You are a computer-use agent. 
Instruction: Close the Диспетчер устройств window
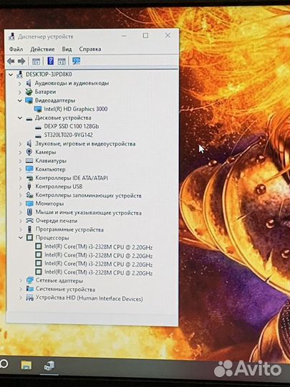168,36
